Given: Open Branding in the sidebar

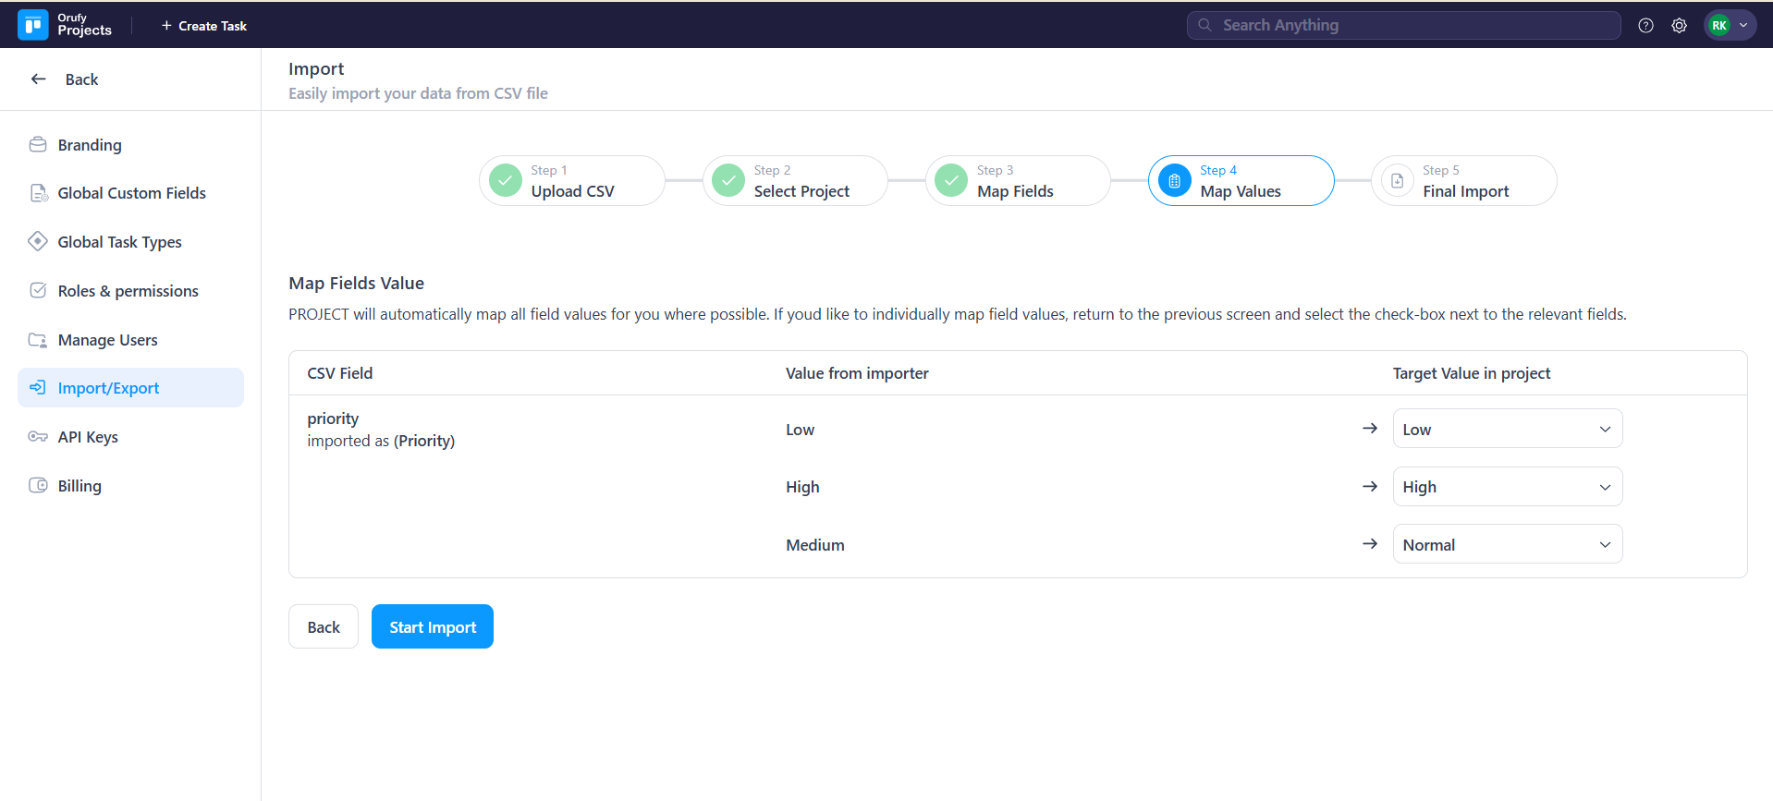Looking at the screenshot, I should [x=90, y=145].
